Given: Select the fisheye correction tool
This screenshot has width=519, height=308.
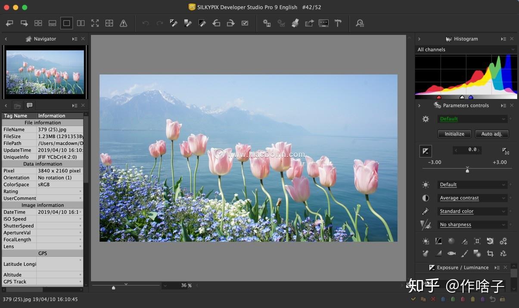Looking at the screenshot, I should tap(451, 253).
